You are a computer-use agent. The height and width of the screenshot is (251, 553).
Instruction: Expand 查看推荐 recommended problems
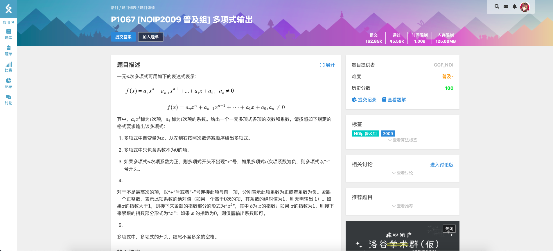click(402, 206)
